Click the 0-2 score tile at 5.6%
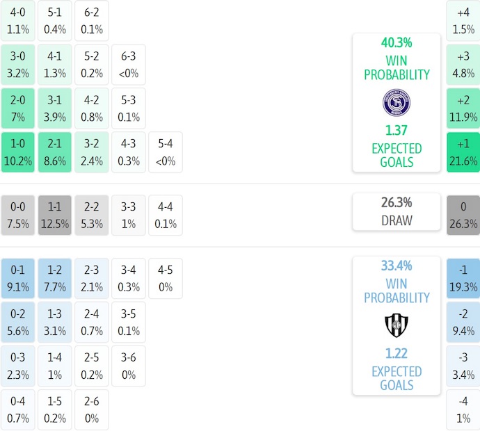 pyautogui.click(x=17, y=322)
